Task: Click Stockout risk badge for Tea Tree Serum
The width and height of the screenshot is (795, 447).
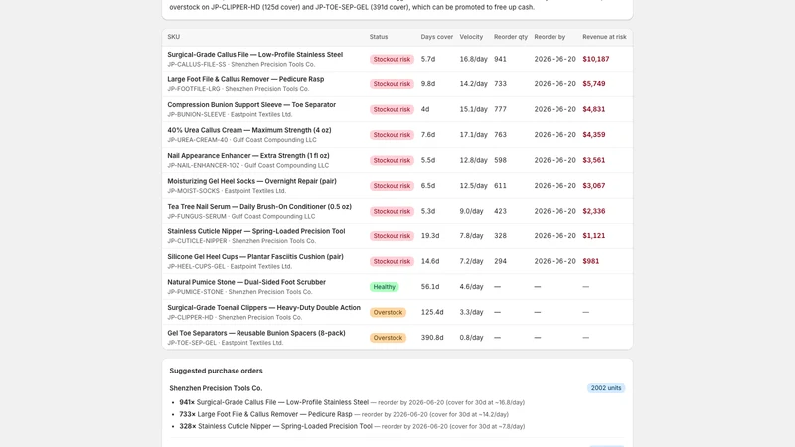Action: point(392,211)
